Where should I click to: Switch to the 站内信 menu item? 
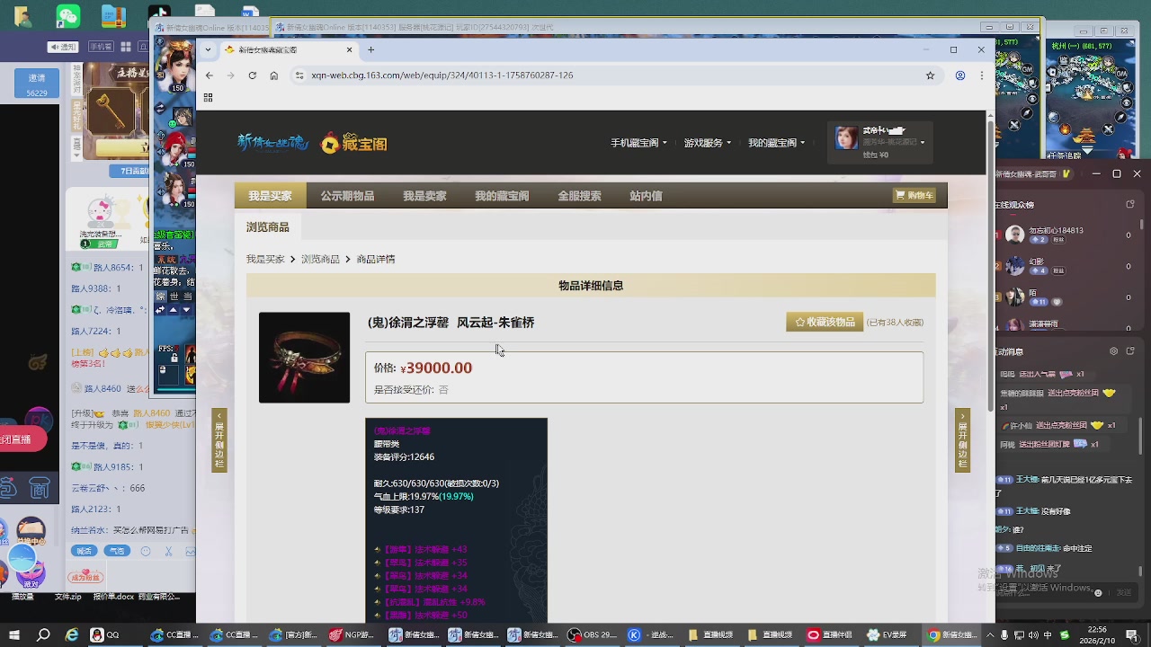pos(646,195)
